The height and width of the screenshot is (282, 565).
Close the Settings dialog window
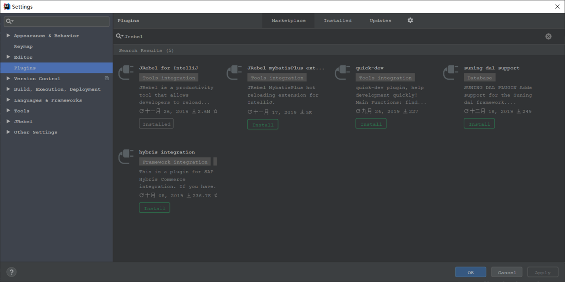[x=557, y=6]
